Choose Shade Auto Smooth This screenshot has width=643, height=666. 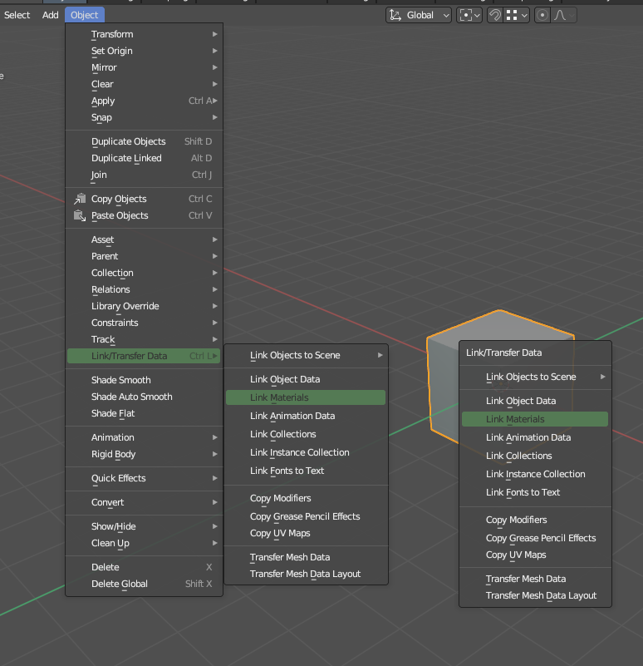coord(144,397)
